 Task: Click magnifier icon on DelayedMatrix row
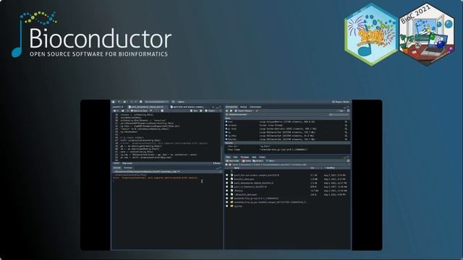click(346, 121)
